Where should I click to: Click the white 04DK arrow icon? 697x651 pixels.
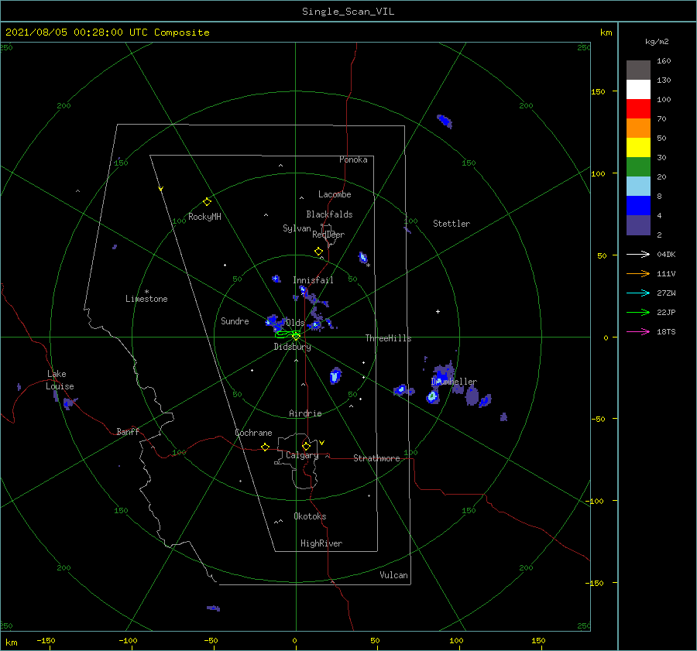point(638,254)
